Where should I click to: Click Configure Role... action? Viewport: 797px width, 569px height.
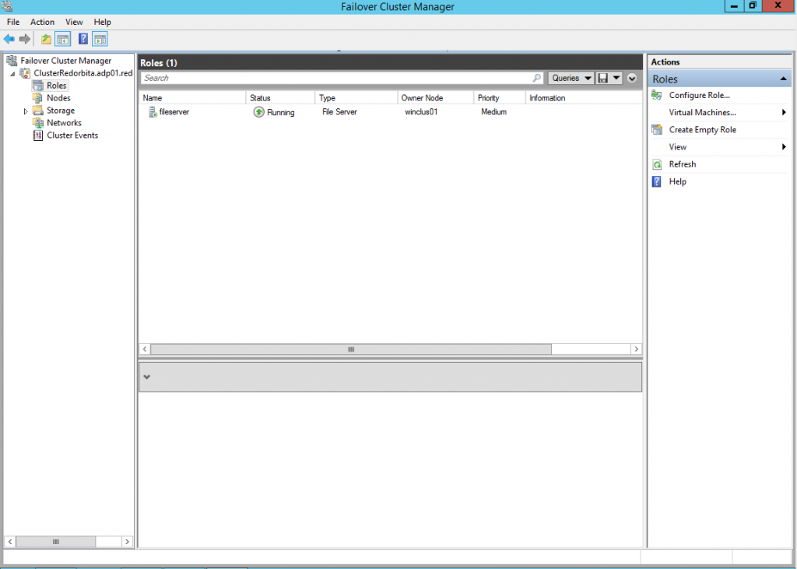[x=699, y=95]
